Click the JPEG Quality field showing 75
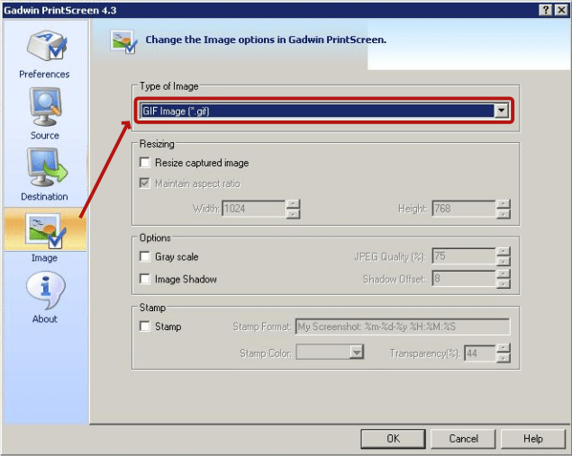The image size is (572, 456). pos(464,256)
